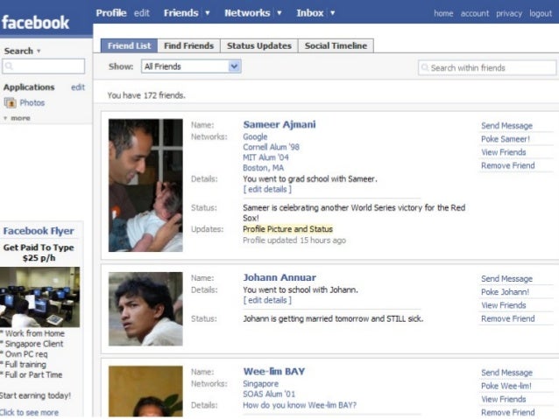Click the facebook logo
559x419 pixels.
pos(35,23)
